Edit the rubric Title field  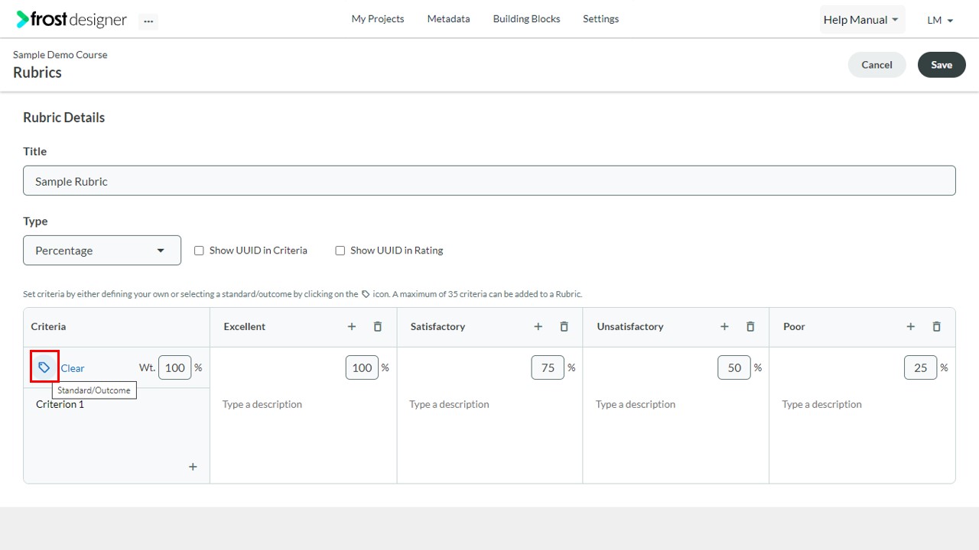[489, 181]
